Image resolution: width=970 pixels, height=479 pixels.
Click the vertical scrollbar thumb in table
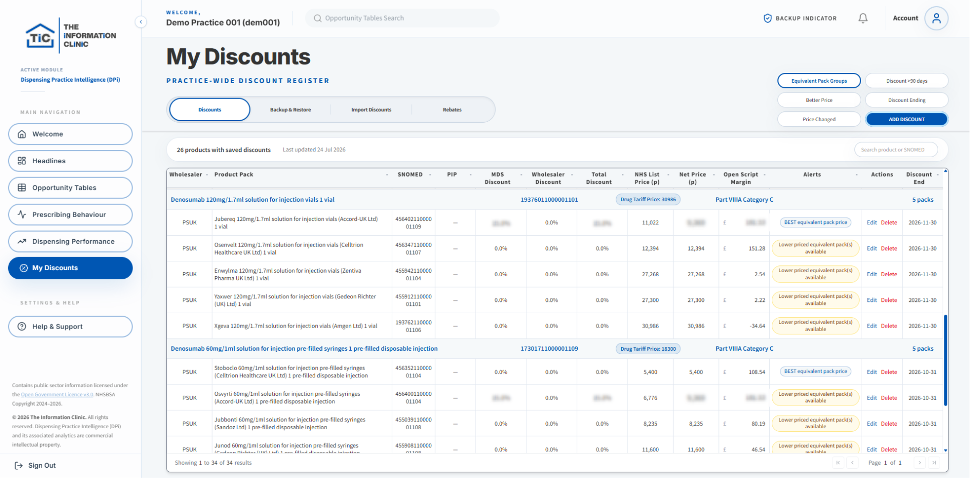[x=945, y=360]
